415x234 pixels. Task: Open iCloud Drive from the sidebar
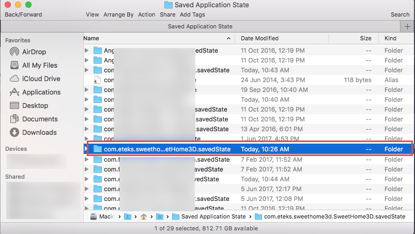click(x=35, y=79)
